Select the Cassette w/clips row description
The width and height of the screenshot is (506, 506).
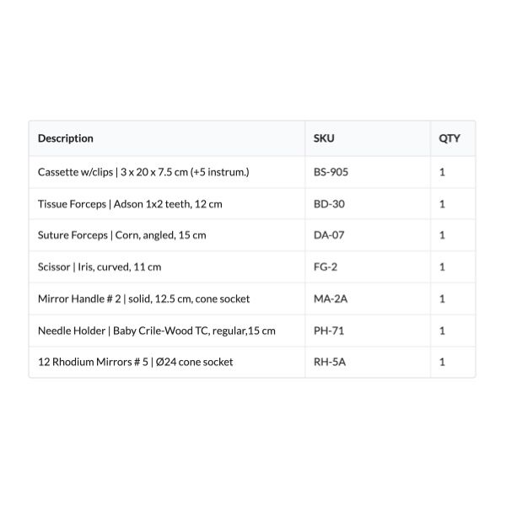click(143, 172)
